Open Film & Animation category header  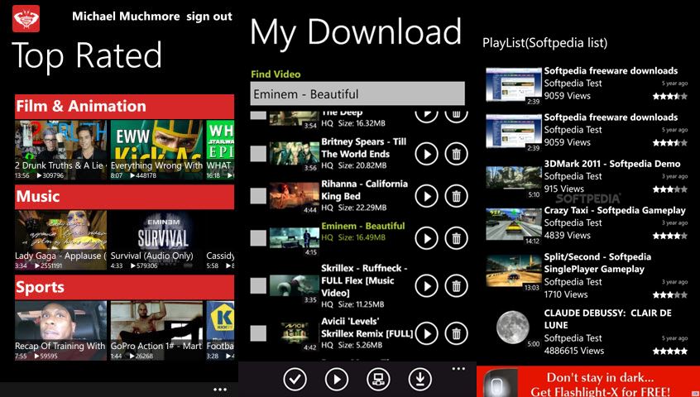pos(124,106)
